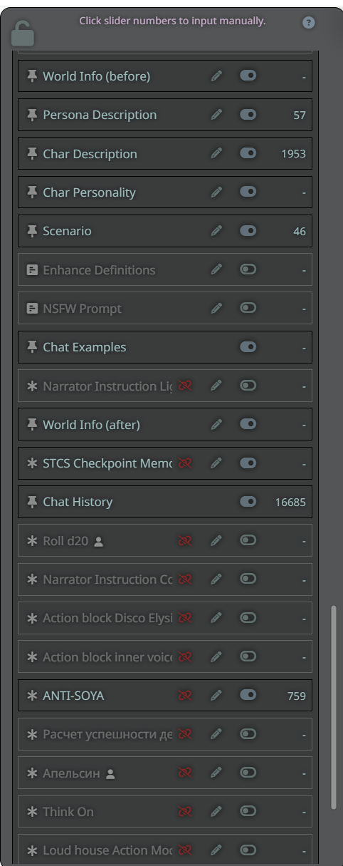This screenshot has width=343, height=866.
Task: Remove ANTI-SOYA with red unlink icon
Action: tap(185, 695)
